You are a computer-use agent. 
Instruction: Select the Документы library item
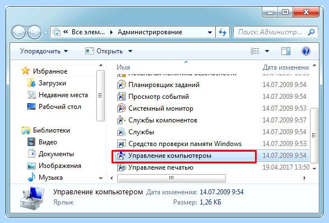coord(56,154)
